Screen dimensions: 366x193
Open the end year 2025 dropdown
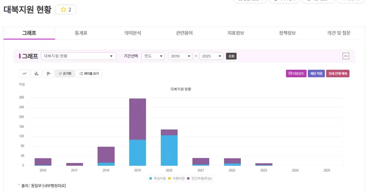(x=211, y=56)
